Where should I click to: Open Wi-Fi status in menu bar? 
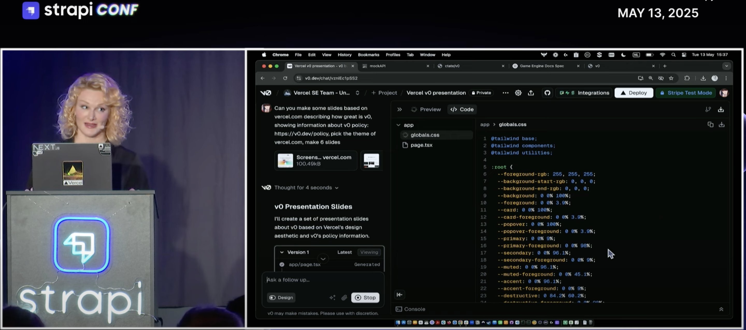pos(662,55)
